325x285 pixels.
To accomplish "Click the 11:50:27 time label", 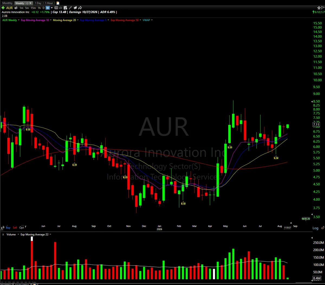I will tap(287, 228).
